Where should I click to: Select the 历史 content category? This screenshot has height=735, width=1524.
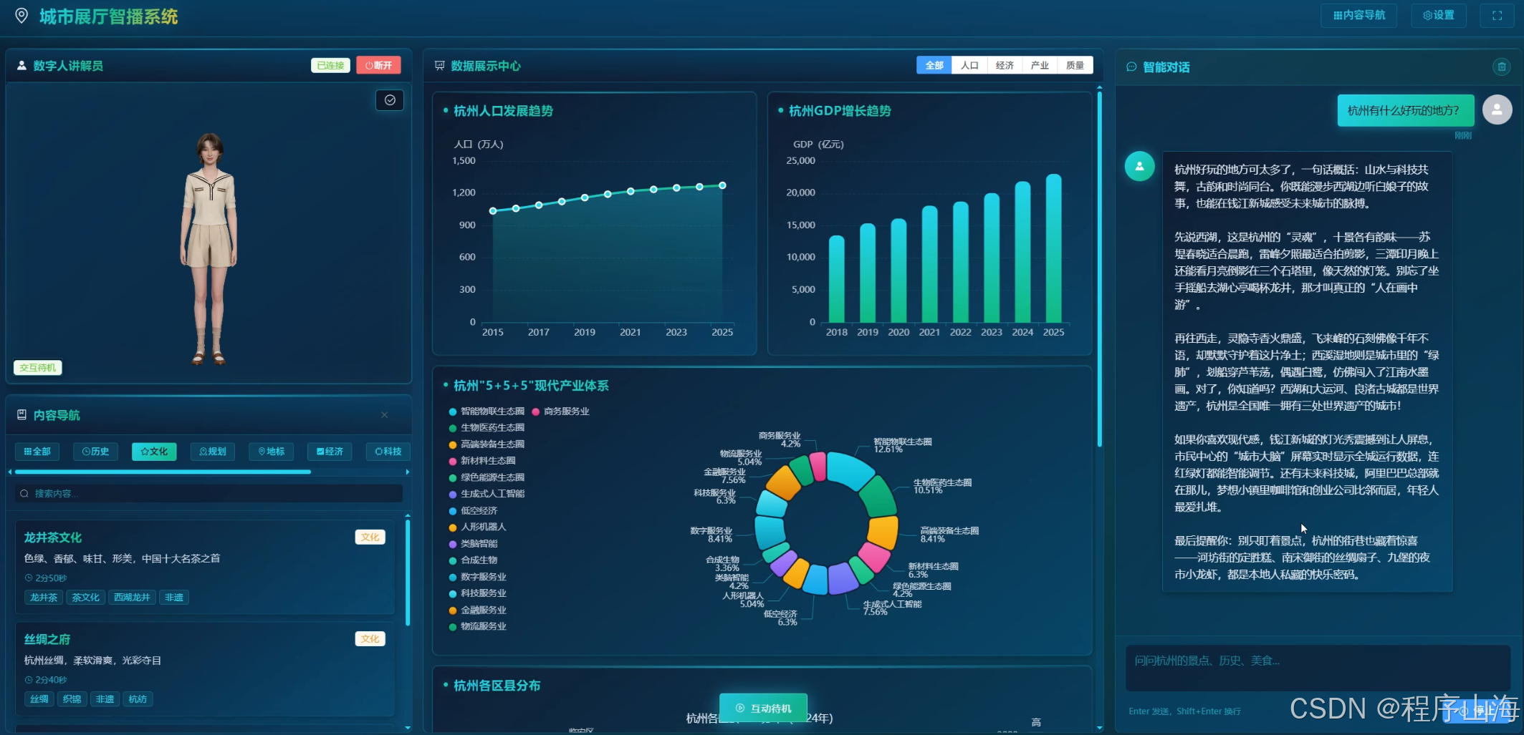[95, 452]
